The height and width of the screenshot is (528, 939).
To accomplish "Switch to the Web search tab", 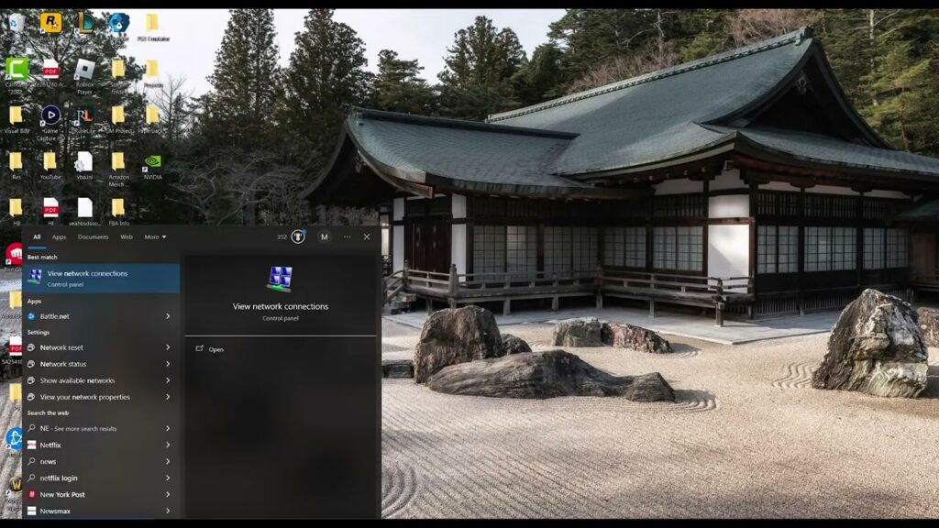I will click(x=127, y=237).
